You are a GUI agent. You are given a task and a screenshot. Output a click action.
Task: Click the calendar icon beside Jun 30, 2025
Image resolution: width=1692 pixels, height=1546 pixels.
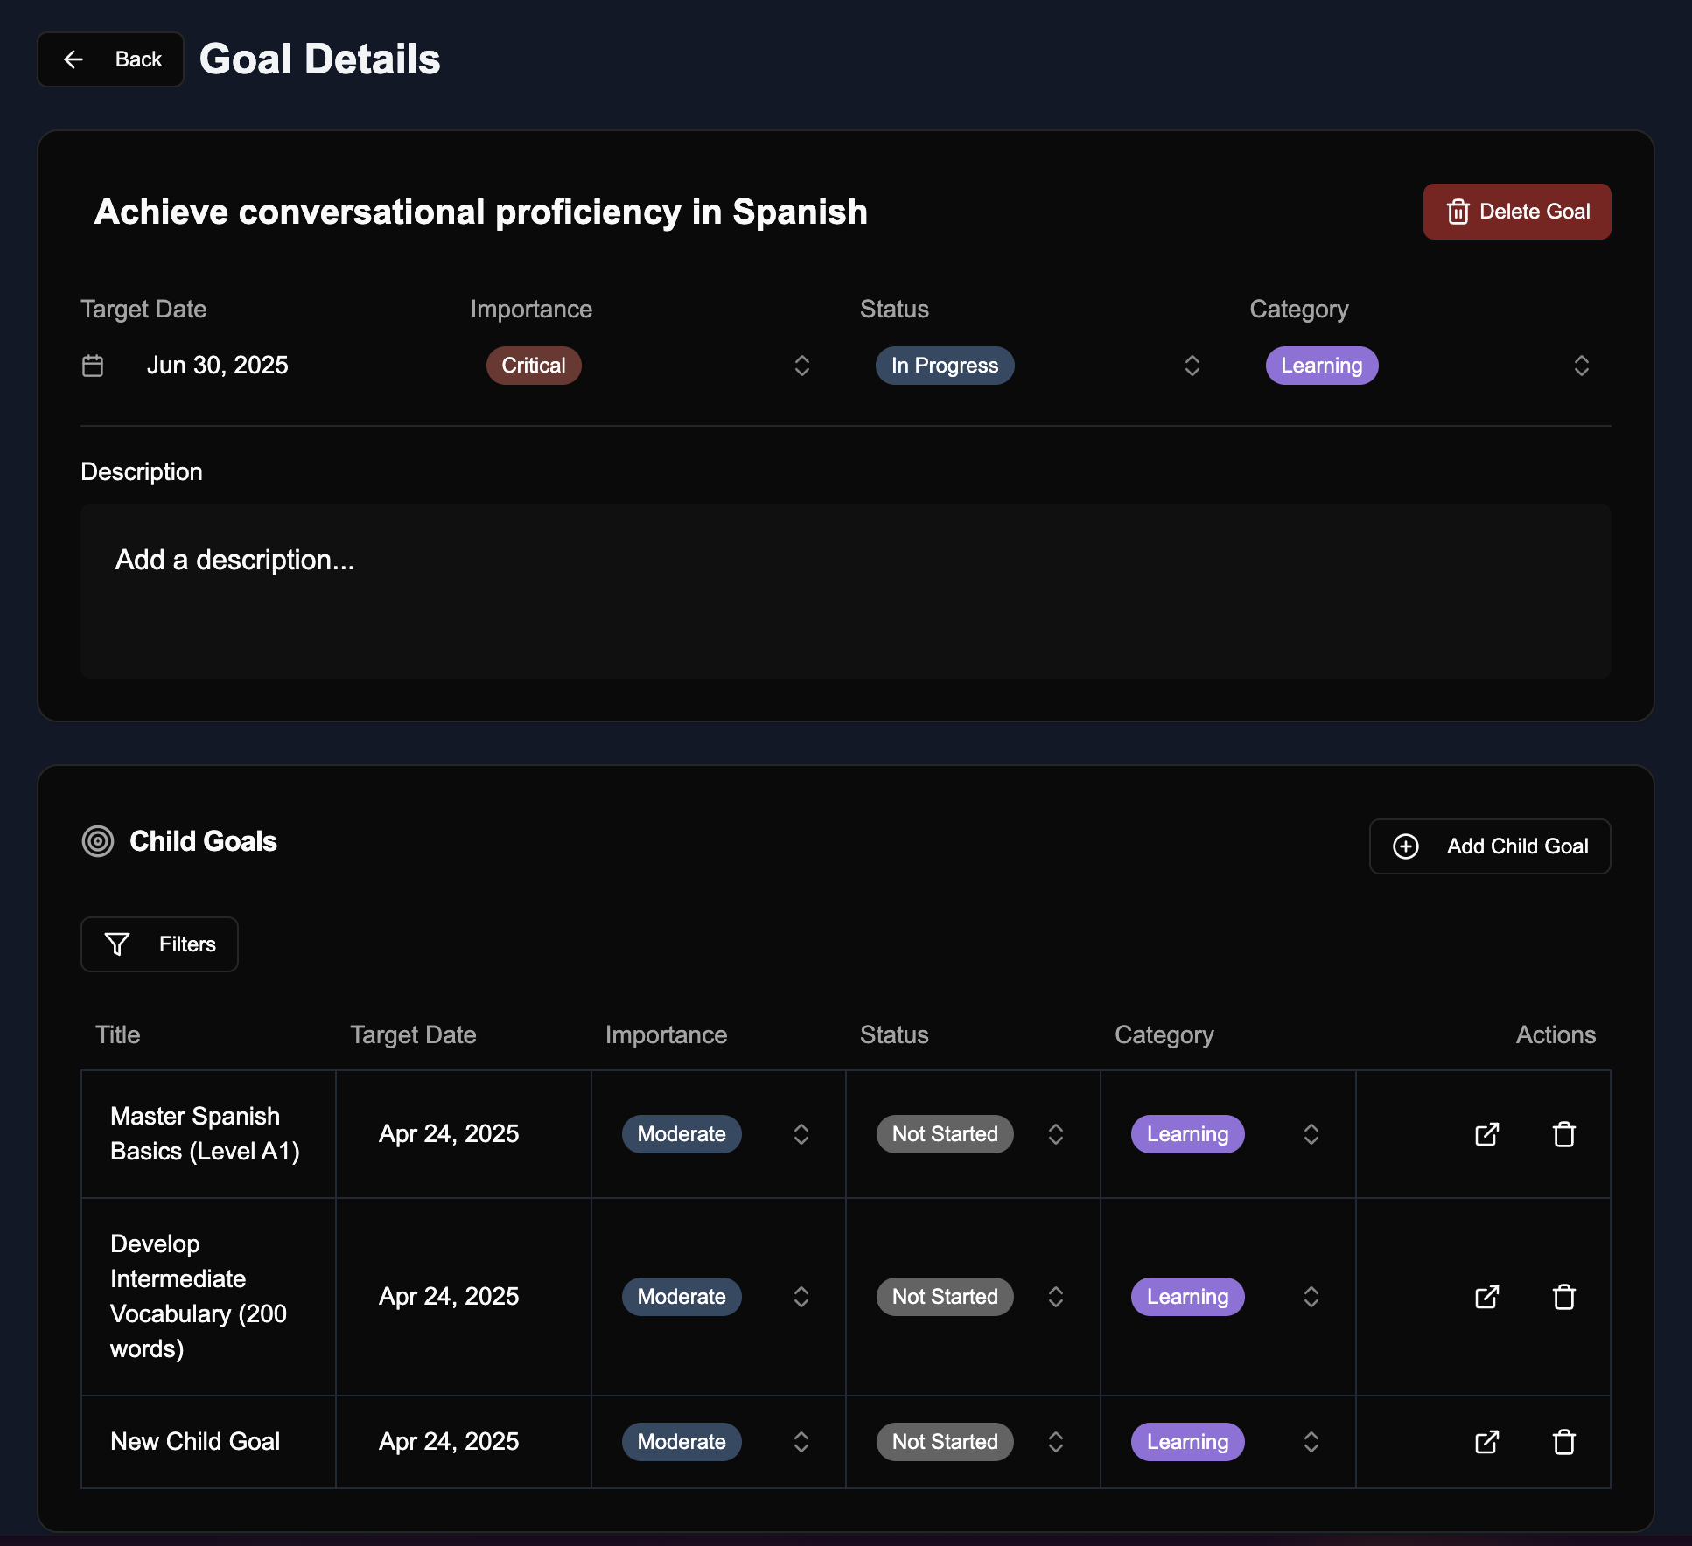tap(93, 366)
